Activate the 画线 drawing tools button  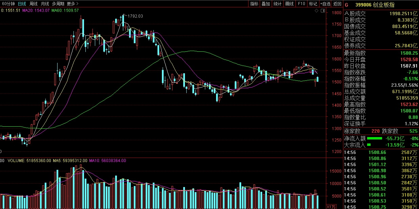290,4
